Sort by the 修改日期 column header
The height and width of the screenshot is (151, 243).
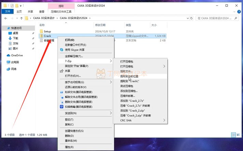100,25
